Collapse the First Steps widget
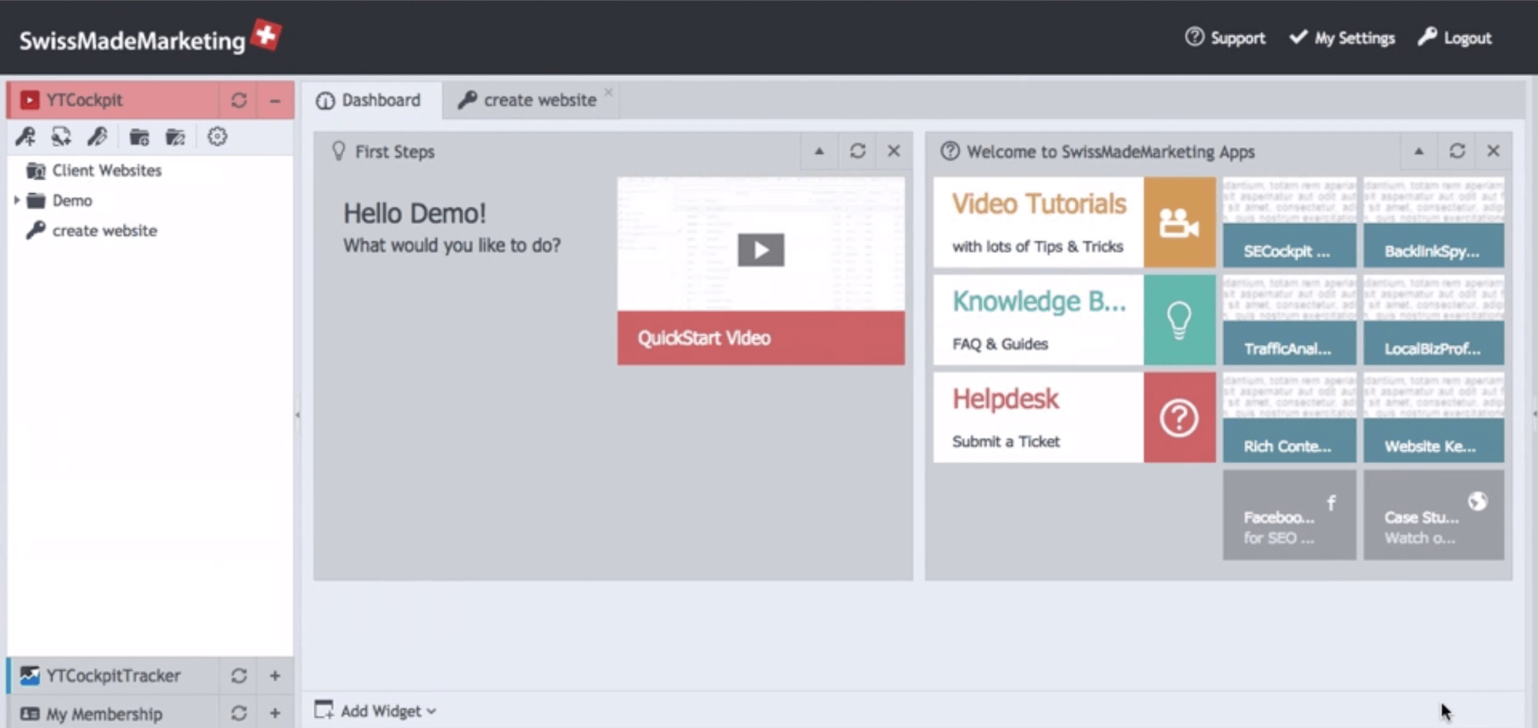The width and height of the screenshot is (1538, 728). point(819,151)
